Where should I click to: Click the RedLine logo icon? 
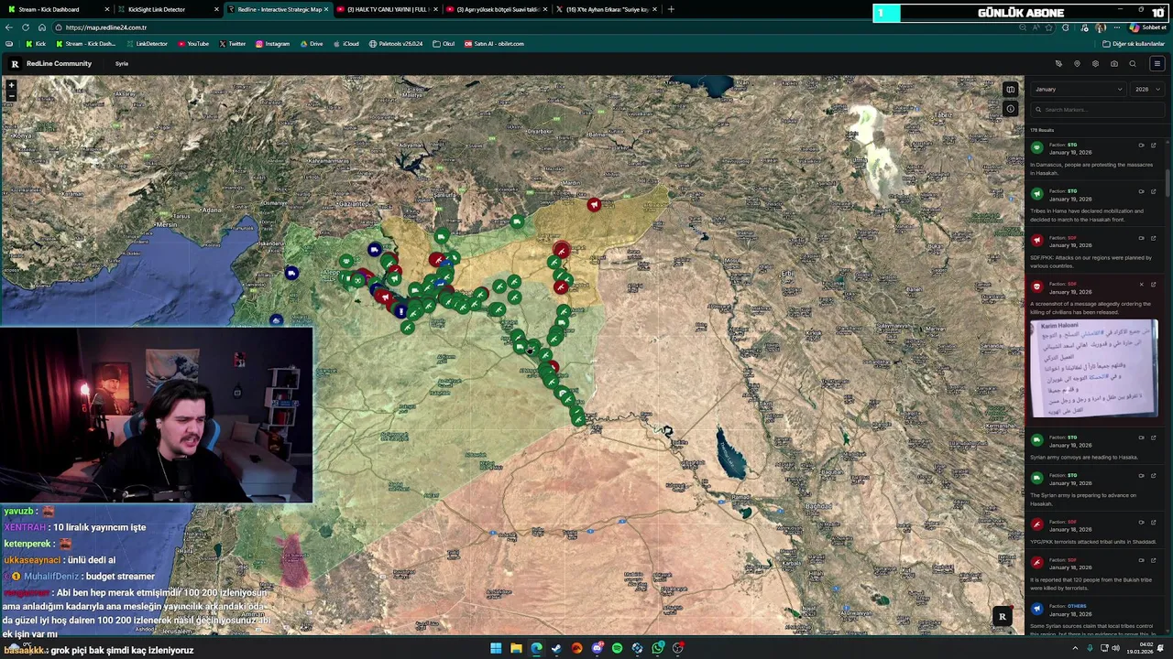(15, 64)
